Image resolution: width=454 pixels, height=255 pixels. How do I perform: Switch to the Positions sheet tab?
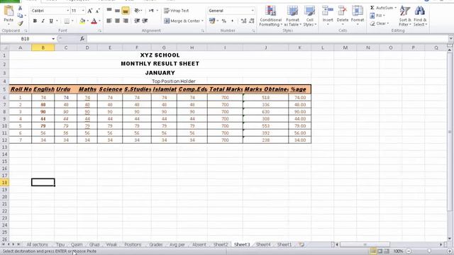pyautogui.click(x=133, y=244)
